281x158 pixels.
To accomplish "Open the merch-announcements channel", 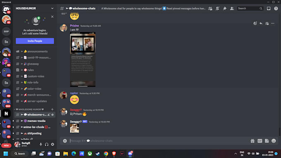I will click(35, 95).
